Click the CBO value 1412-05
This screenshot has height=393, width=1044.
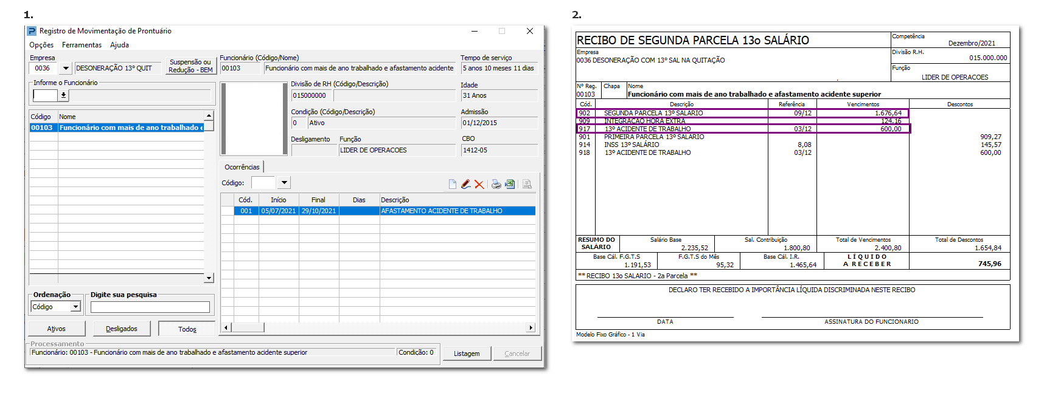click(499, 150)
